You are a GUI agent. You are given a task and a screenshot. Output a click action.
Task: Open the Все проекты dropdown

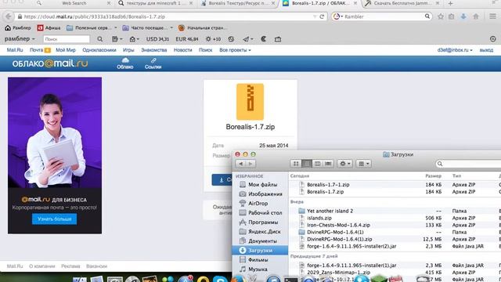tap(235, 50)
